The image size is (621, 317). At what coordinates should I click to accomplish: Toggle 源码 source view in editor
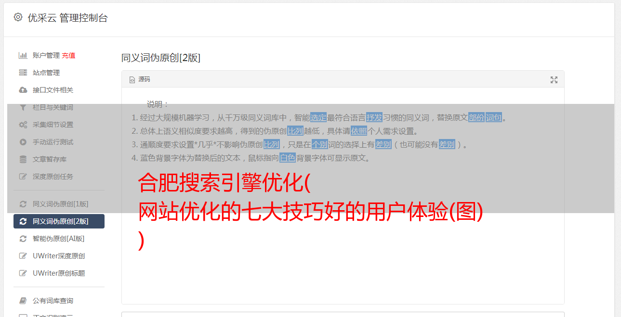pos(140,79)
